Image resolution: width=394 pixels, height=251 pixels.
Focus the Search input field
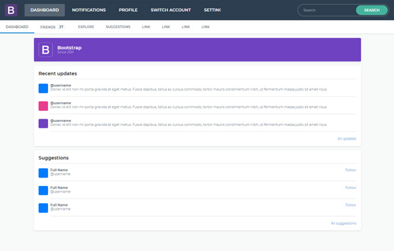pyautogui.click(x=327, y=10)
